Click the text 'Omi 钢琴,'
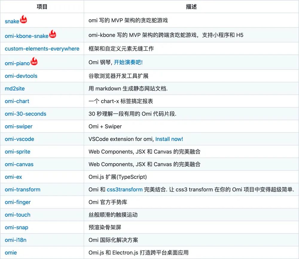299x259 pixels. point(100,62)
